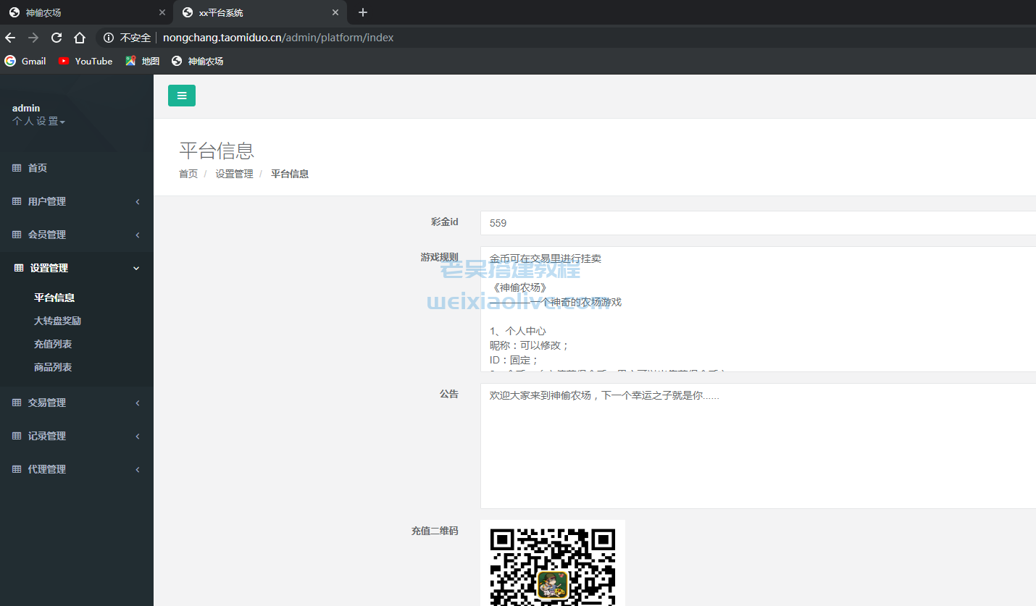Viewport: 1036px width, 606px height.
Task: Switch to 神偷农场 browser tab
Action: [x=87, y=12]
